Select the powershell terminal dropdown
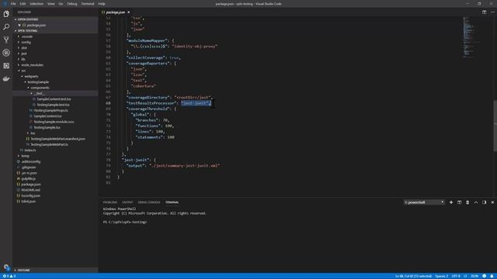Screen dimensions: 497x279 coord(424,202)
